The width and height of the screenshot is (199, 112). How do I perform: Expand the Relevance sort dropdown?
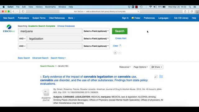[125, 67]
